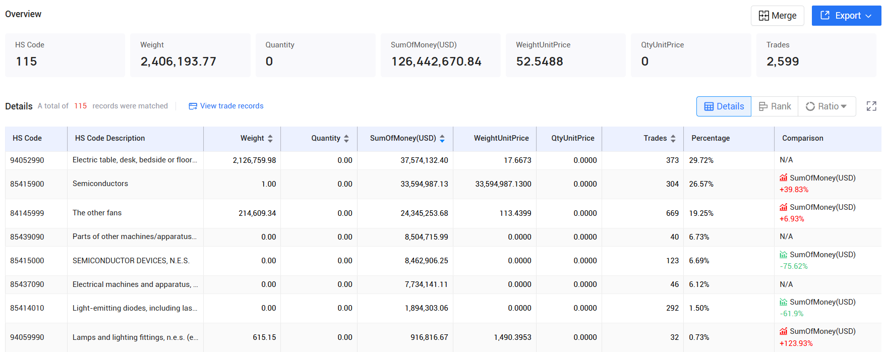Click the Weight summary card

190,55
